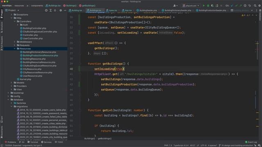The height and width of the screenshot is (147, 262).
Task: Open Bookmarks tool window stripe
Action: 2,132
